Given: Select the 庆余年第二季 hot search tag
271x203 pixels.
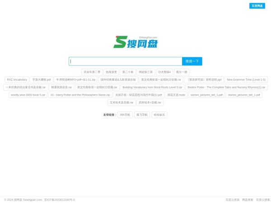Looking at the screenshot, I should 92,72.
